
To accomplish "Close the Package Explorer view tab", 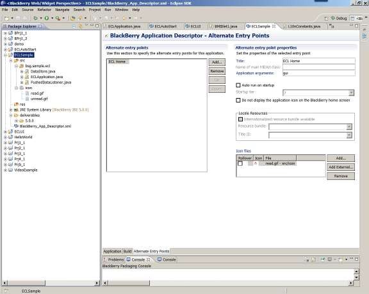I will 40,26.
